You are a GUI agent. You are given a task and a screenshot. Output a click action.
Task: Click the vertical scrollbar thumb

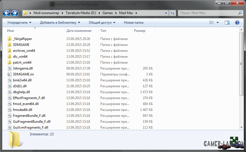click(241, 64)
